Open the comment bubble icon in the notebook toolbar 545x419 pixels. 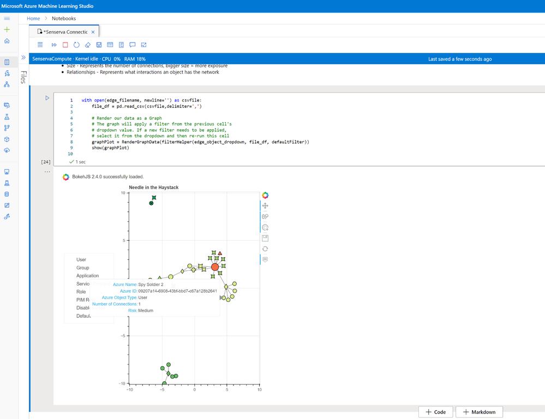pos(133,45)
